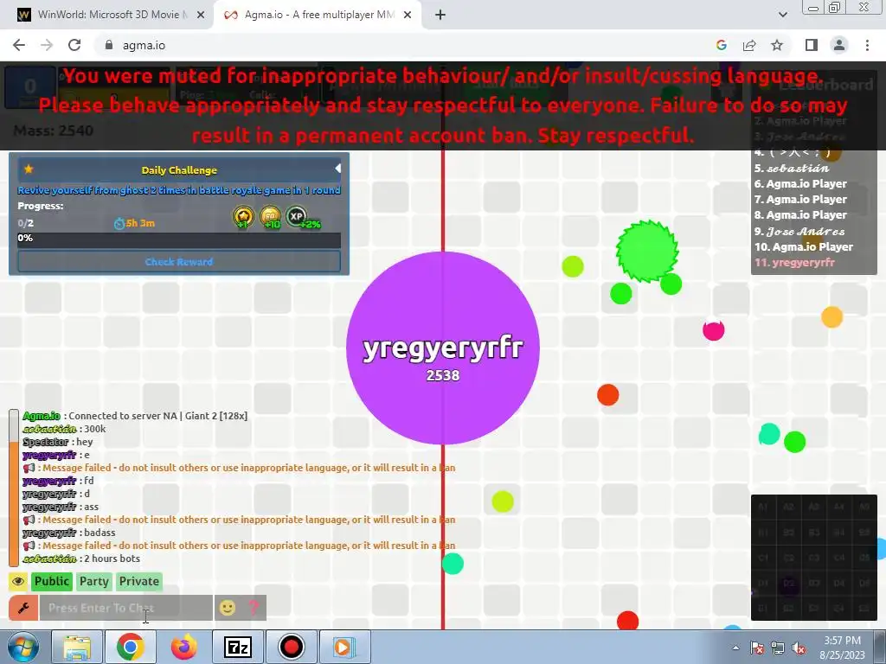Open chat settings wrench icon
The image size is (886, 664).
pos(23,608)
